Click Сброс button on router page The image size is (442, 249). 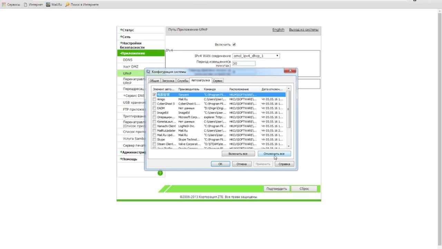pyautogui.click(x=304, y=189)
